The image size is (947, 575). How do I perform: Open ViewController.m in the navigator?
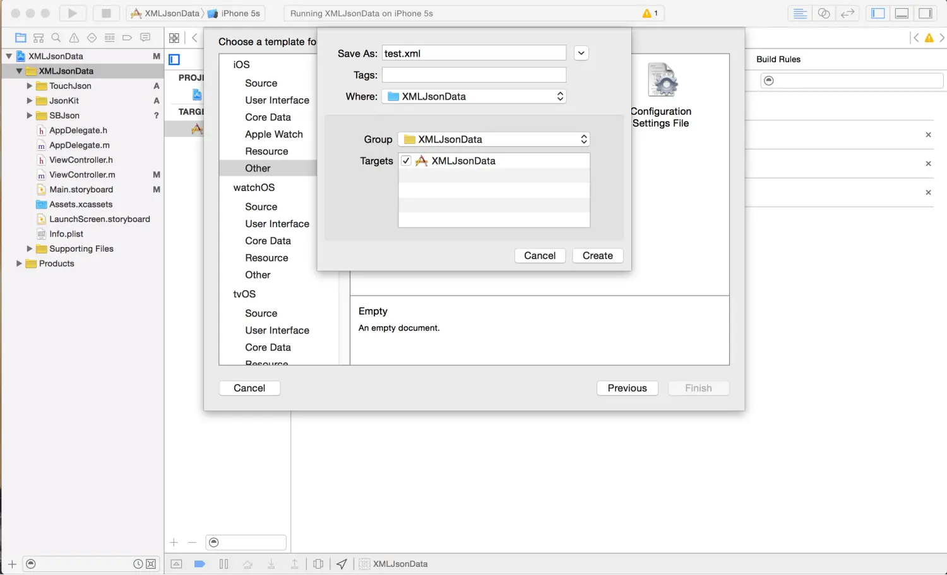click(x=82, y=175)
